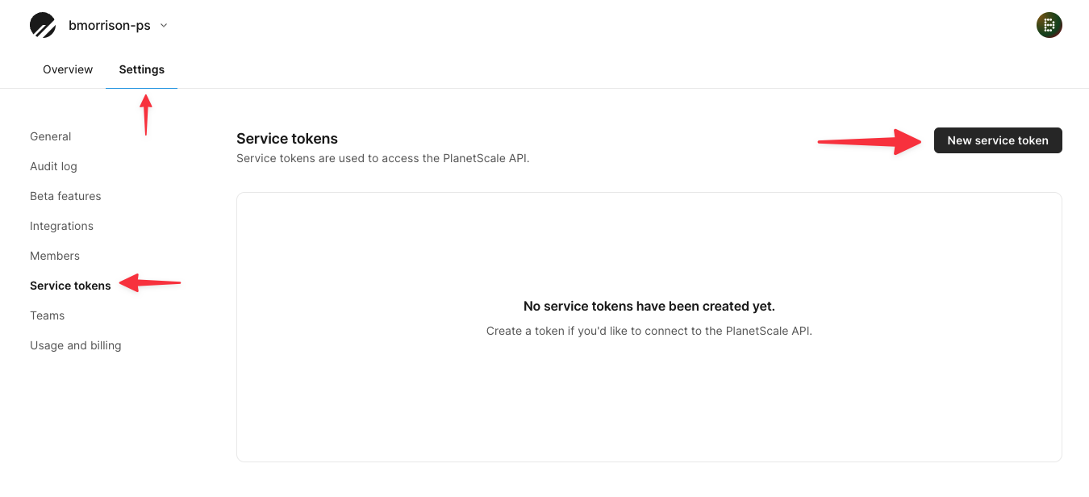Open General settings in sidebar

coord(51,136)
